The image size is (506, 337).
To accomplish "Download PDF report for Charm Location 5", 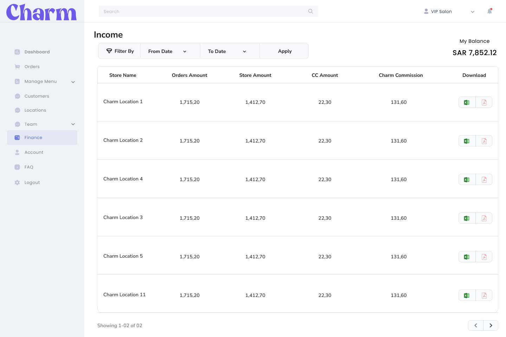I will [484, 257].
